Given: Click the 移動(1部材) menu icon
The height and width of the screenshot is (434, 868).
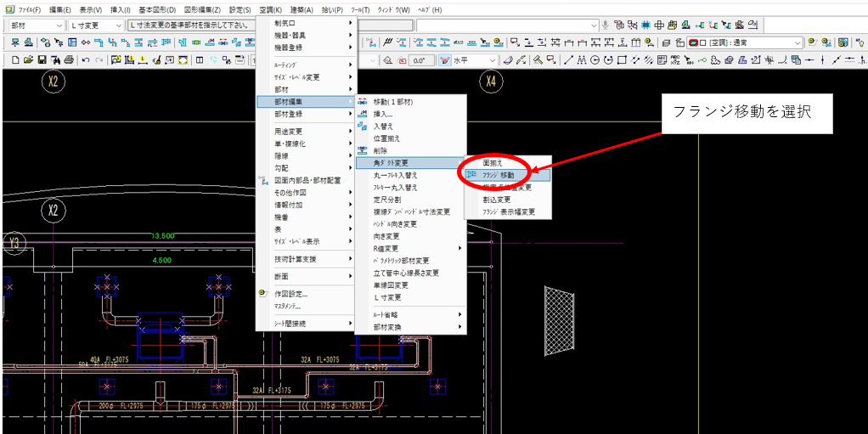Looking at the screenshot, I should [363, 102].
